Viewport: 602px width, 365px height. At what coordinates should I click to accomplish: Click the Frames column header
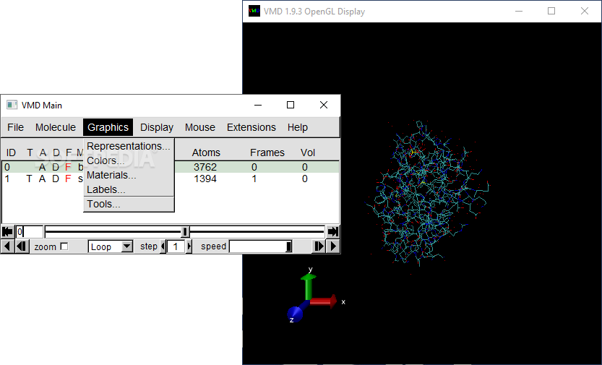point(267,153)
